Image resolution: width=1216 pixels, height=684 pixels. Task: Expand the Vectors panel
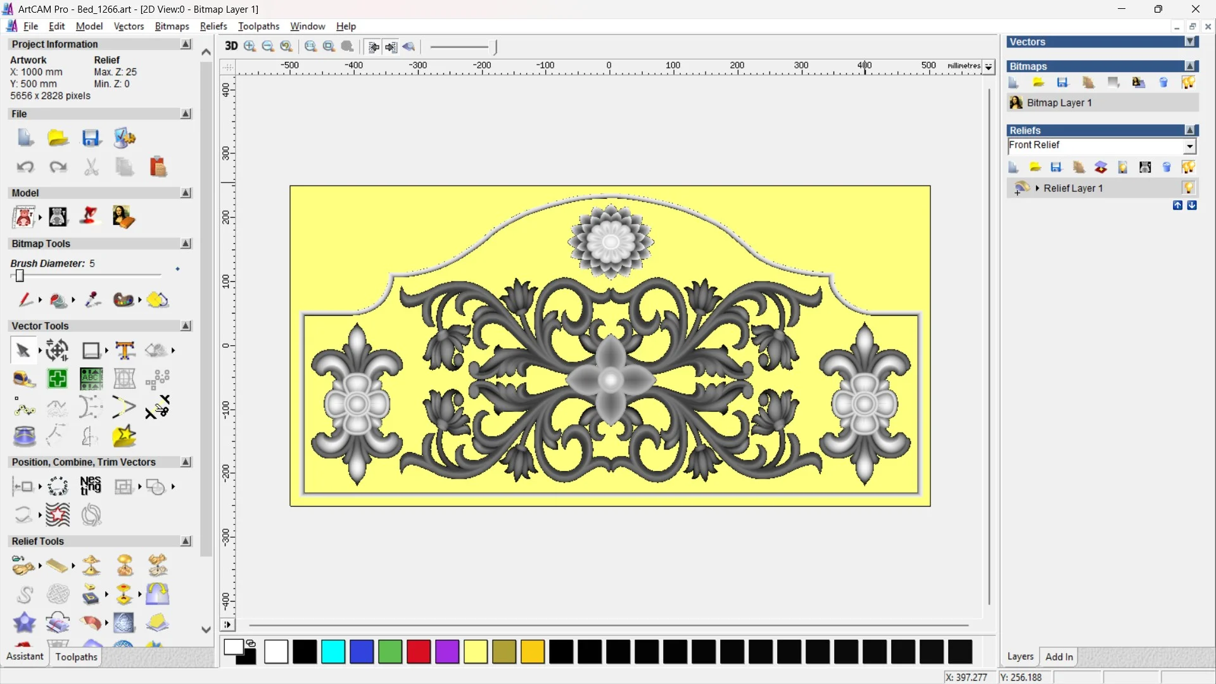[x=1191, y=42]
